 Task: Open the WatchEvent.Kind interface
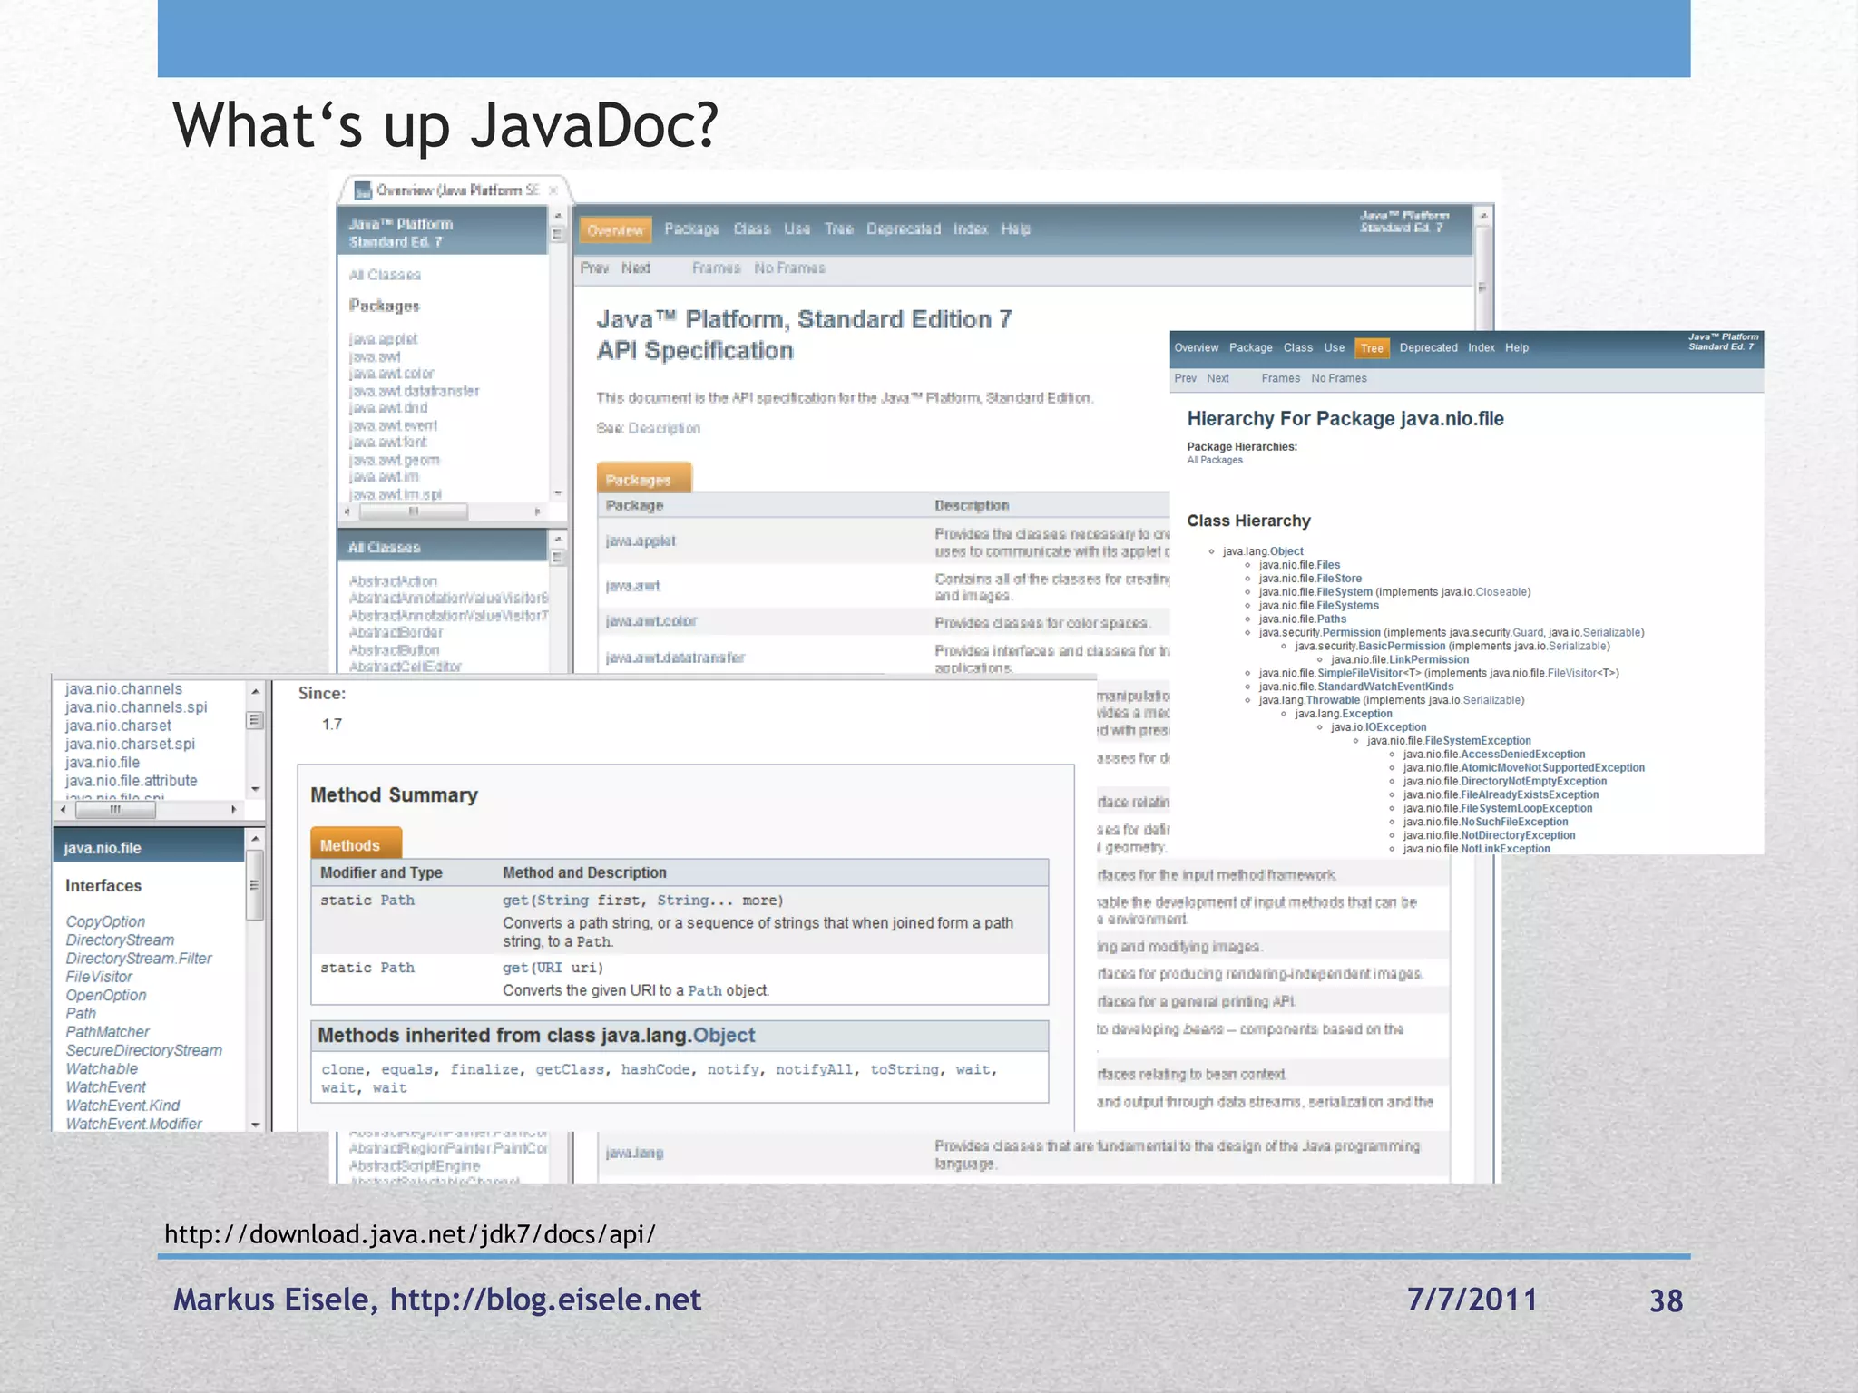point(122,1106)
